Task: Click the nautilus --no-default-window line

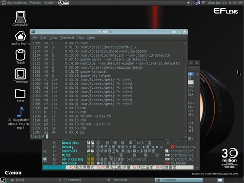Action: pos(106,63)
